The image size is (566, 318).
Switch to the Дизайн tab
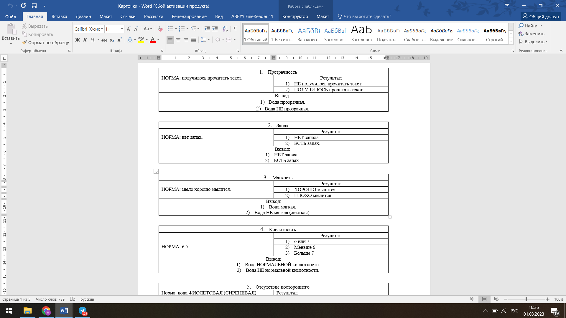point(83,16)
